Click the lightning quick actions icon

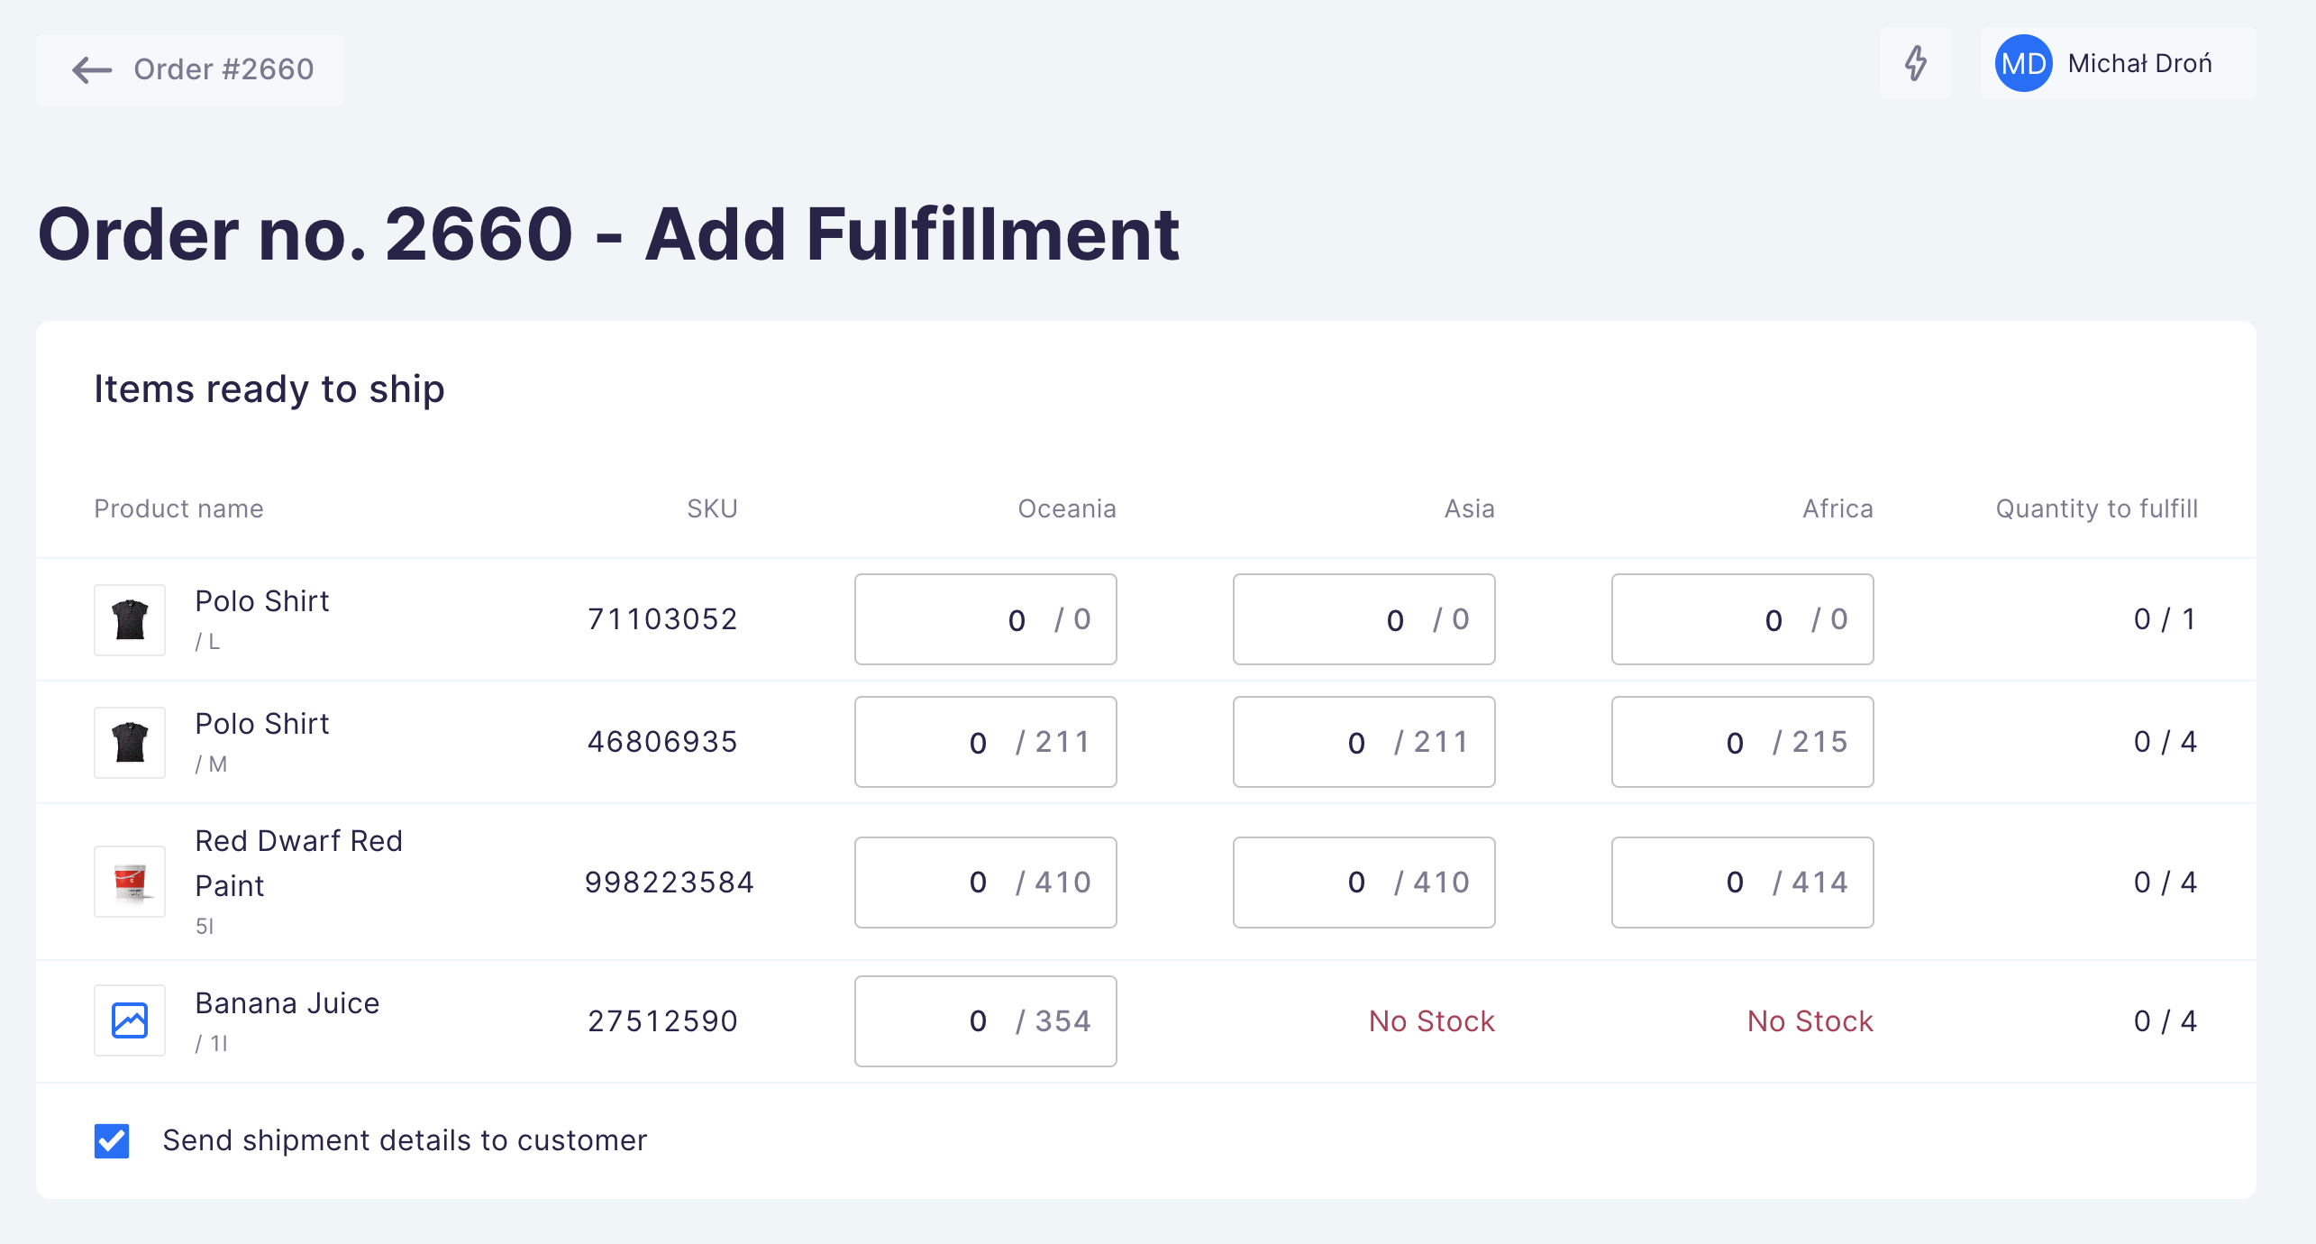[1914, 64]
